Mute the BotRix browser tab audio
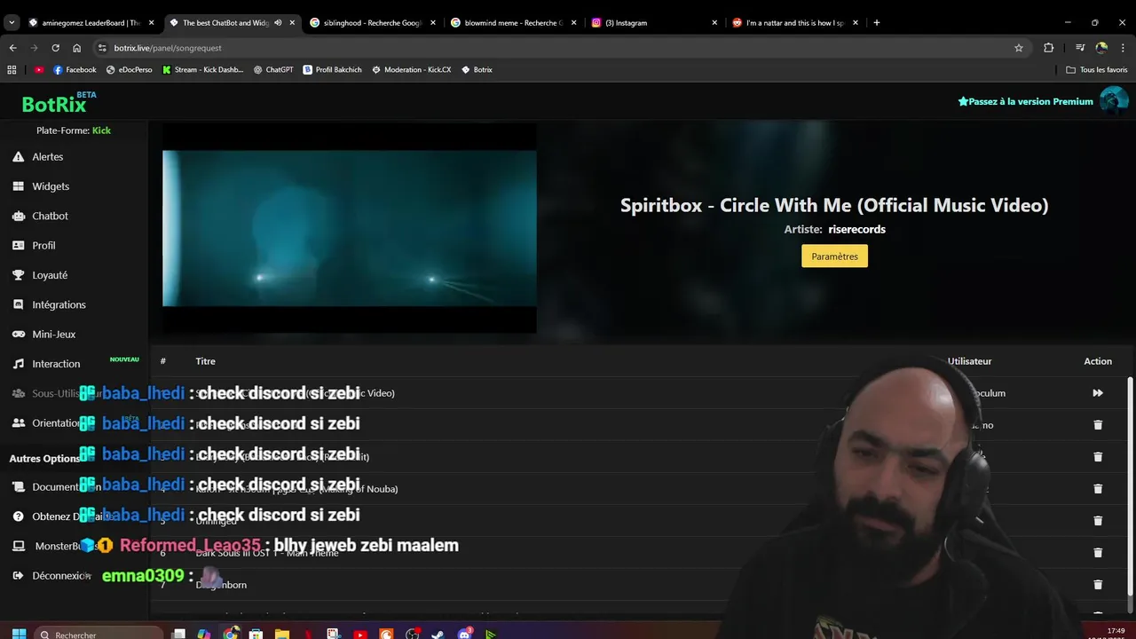The width and height of the screenshot is (1136, 639). (x=278, y=23)
